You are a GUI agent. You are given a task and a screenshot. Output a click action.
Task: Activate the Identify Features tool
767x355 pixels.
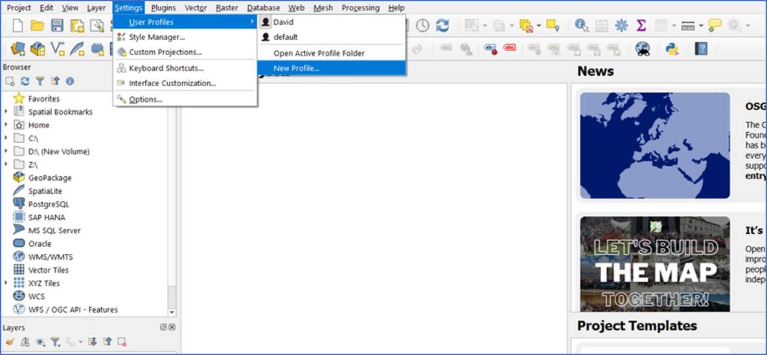[x=581, y=25]
